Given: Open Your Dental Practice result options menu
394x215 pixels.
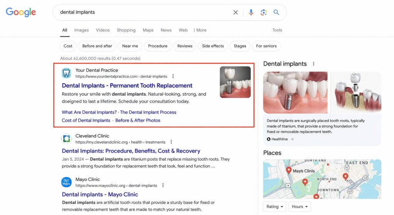Looking at the screenshot, I should (x=173, y=76).
